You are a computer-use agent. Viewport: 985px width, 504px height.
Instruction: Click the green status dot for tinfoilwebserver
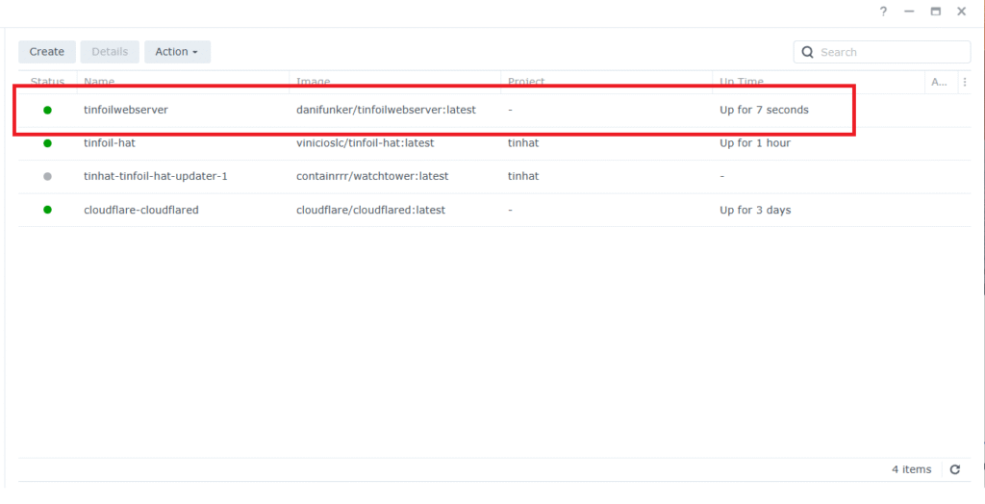tap(47, 110)
